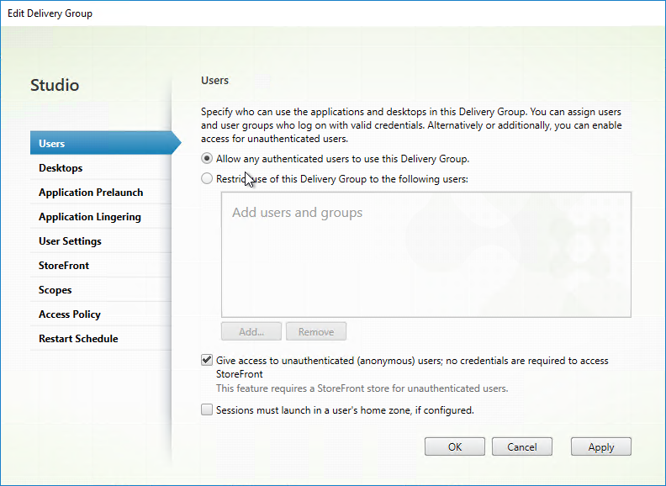666x486 pixels.
Task: Cancel the Edit Delivery Group dialog
Action: [522, 447]
